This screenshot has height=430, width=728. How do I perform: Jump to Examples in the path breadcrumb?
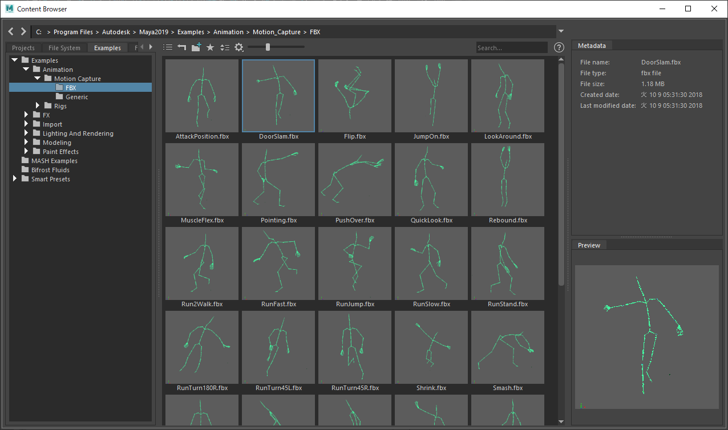(191, 33)
